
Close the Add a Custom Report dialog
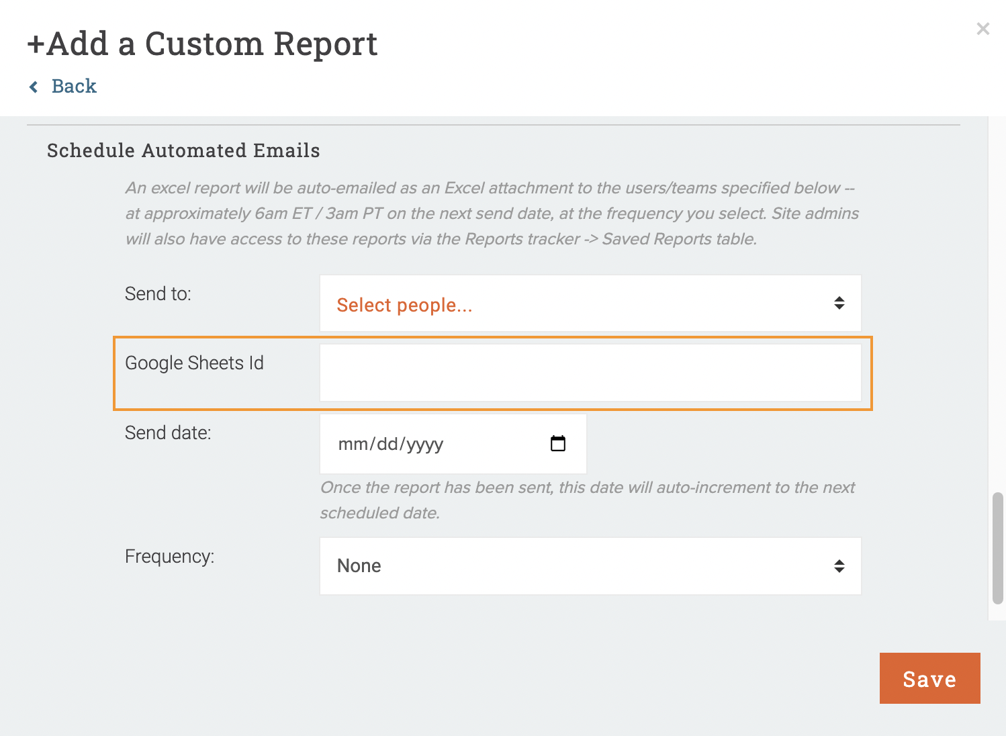[982, 29]
